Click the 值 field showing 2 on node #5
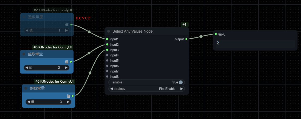 47,68
